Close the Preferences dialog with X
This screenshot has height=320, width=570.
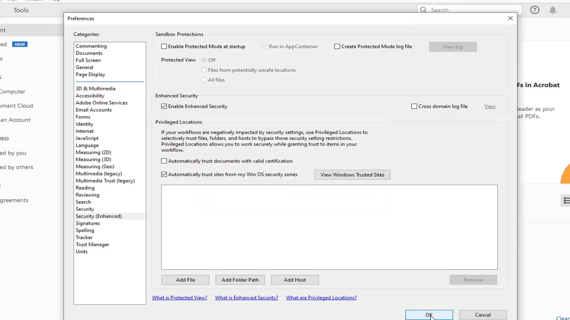click(x=510, y=18)
